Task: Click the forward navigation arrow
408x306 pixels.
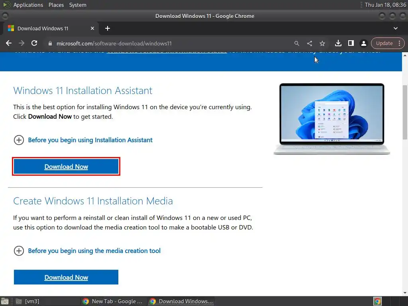Action: 22,43
